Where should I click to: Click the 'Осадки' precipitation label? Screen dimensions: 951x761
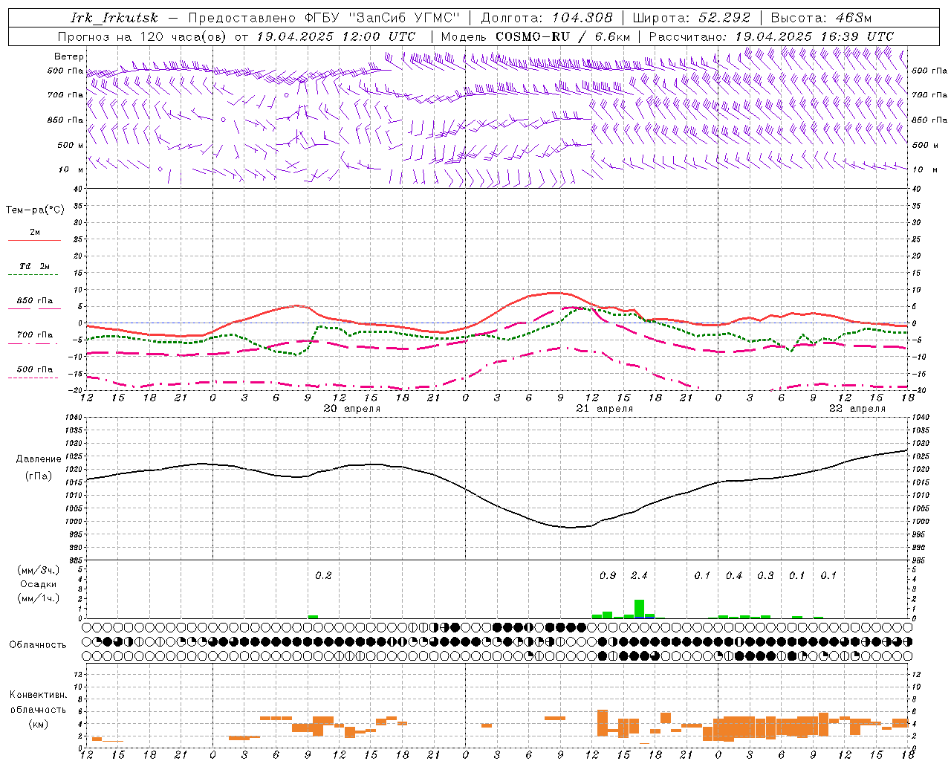[37, 584]
